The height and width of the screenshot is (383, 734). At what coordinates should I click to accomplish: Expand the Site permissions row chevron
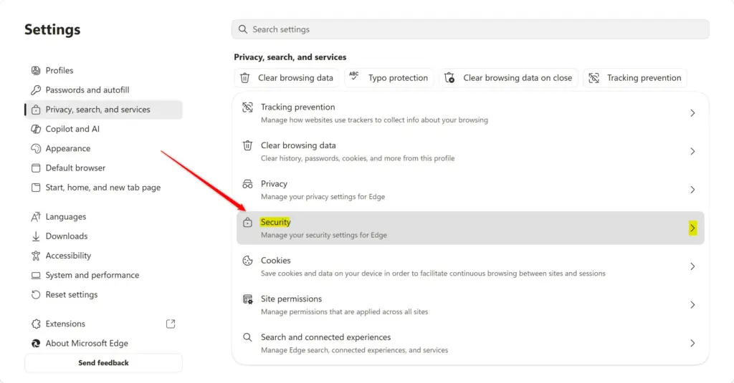click(x=692, y=305)
